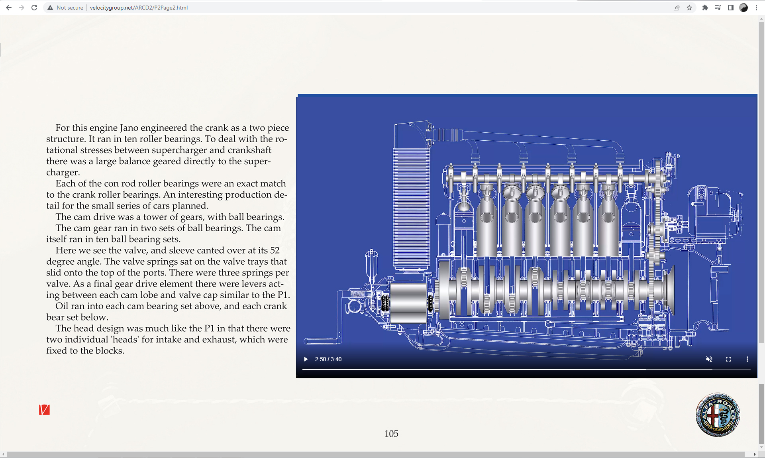The width and height of the screenshot is (765, 458).
Task: Open the browser extensions menu
Action: pos(705,8)
